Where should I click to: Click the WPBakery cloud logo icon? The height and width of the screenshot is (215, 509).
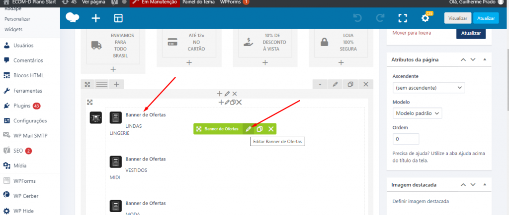73,18
